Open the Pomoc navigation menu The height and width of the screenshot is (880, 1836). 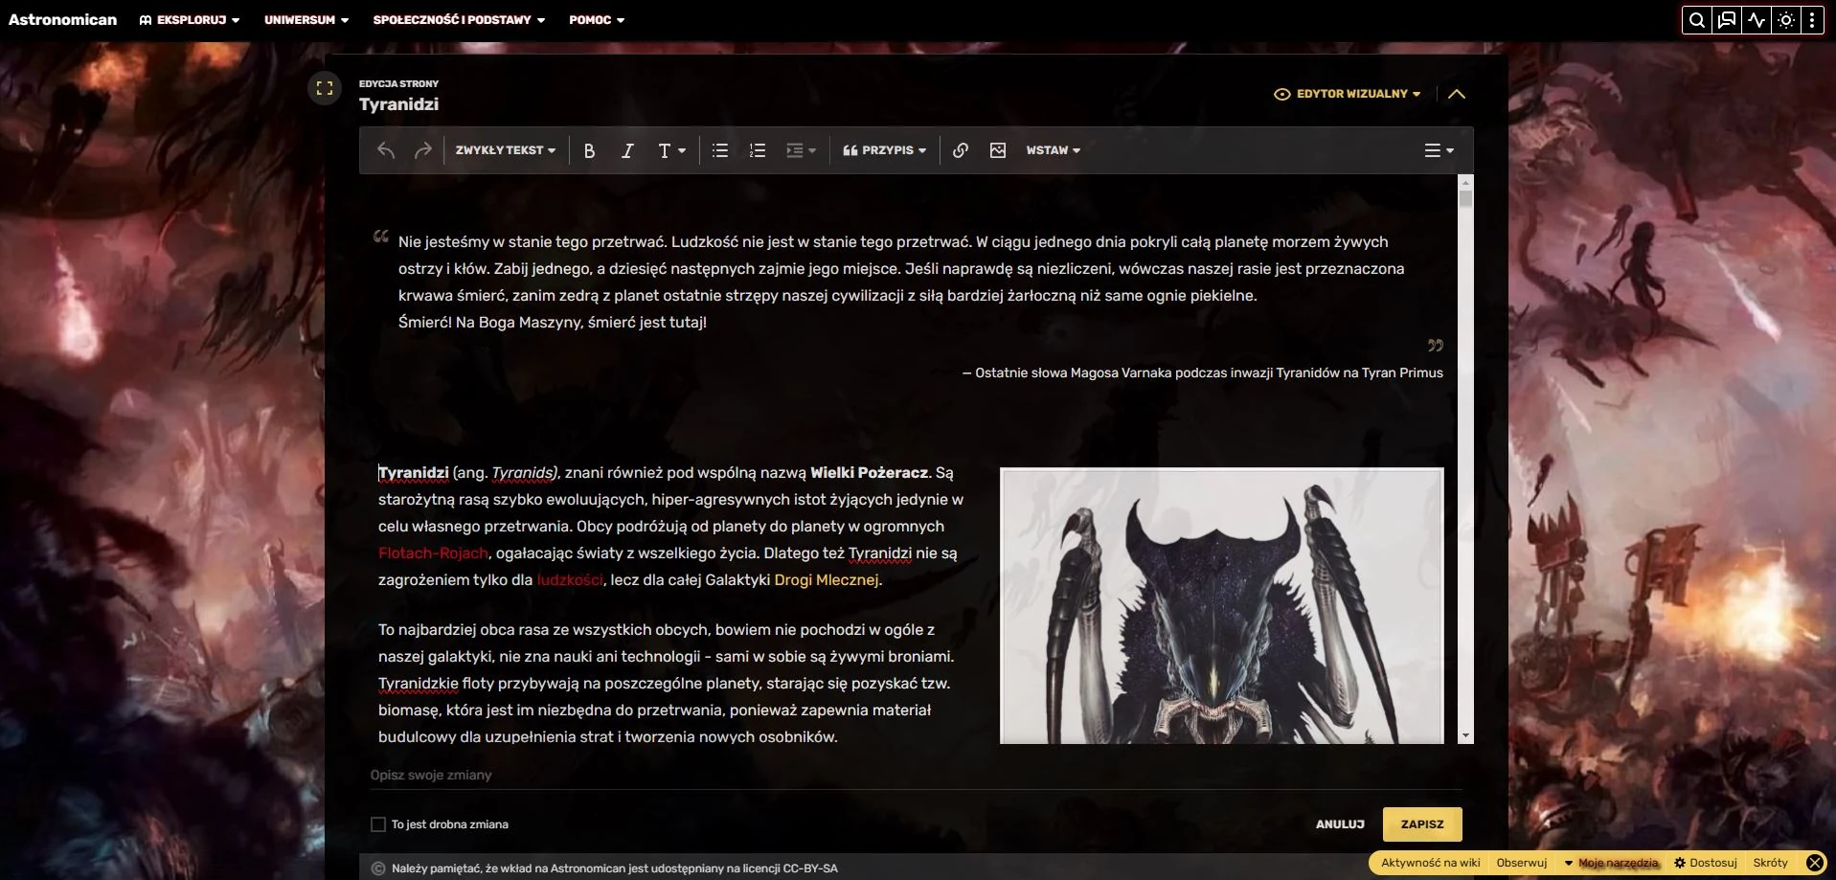coord(597,20)
